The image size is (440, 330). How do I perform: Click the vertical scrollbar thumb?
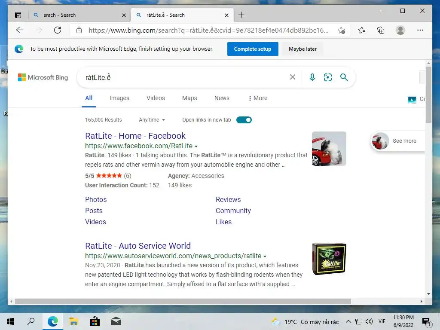point(428,94)
